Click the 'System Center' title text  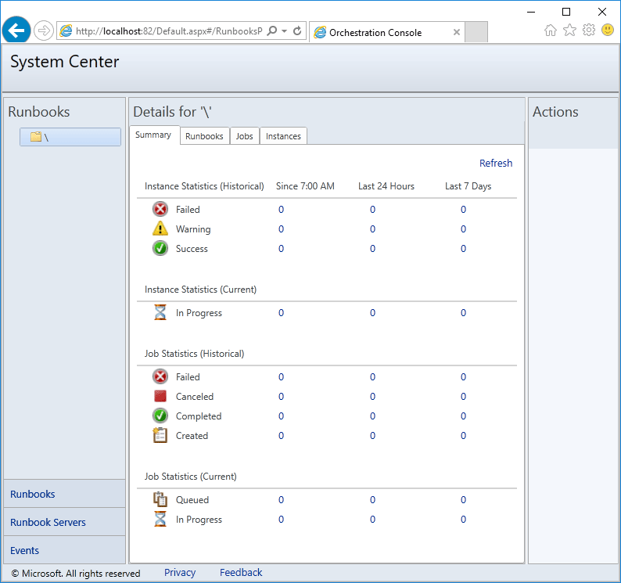(65, 62)
